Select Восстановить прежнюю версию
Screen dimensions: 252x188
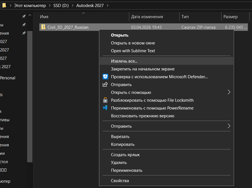143,116
